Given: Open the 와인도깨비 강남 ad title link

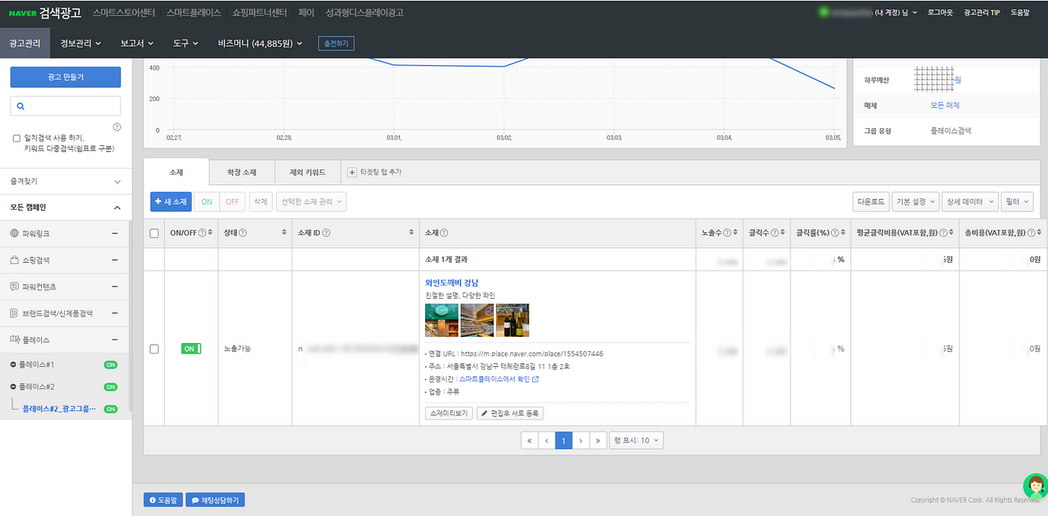Looking at the screenshot, I should [x=451, y=282].
